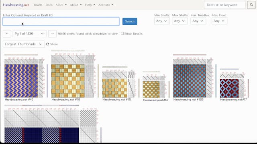The width and height of the screenshot is (257, 144).
Task: Open draft thumbnail Handweaving.net #103
Action: [195, 76]
